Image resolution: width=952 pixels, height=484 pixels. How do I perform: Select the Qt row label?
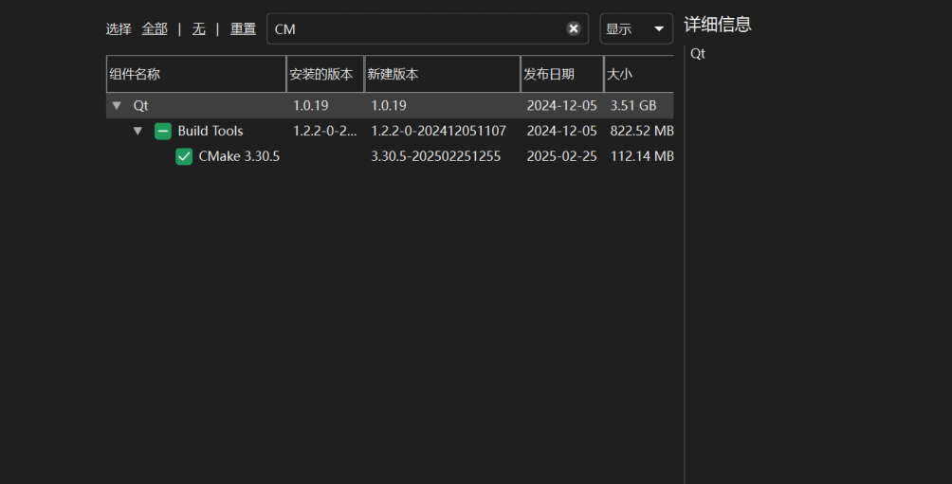pyautogui.click(x=141, y=105)
